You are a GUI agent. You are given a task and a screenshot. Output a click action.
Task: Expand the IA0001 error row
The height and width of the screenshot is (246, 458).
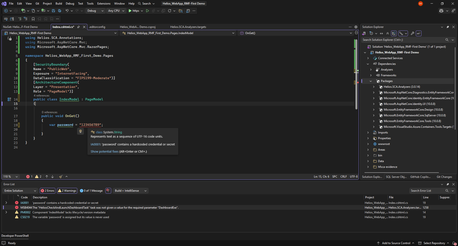6,203
